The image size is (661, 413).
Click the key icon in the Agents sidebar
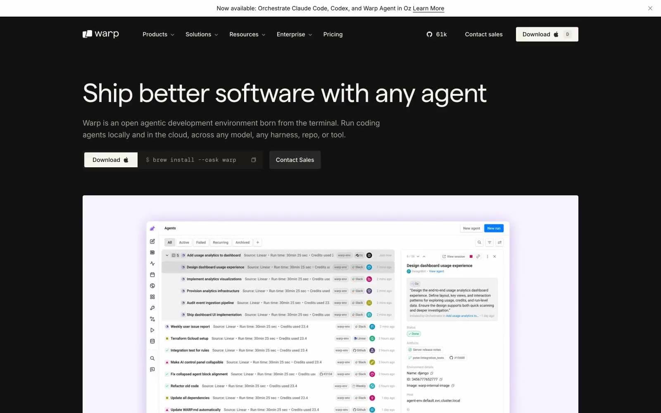click(152, 308)
